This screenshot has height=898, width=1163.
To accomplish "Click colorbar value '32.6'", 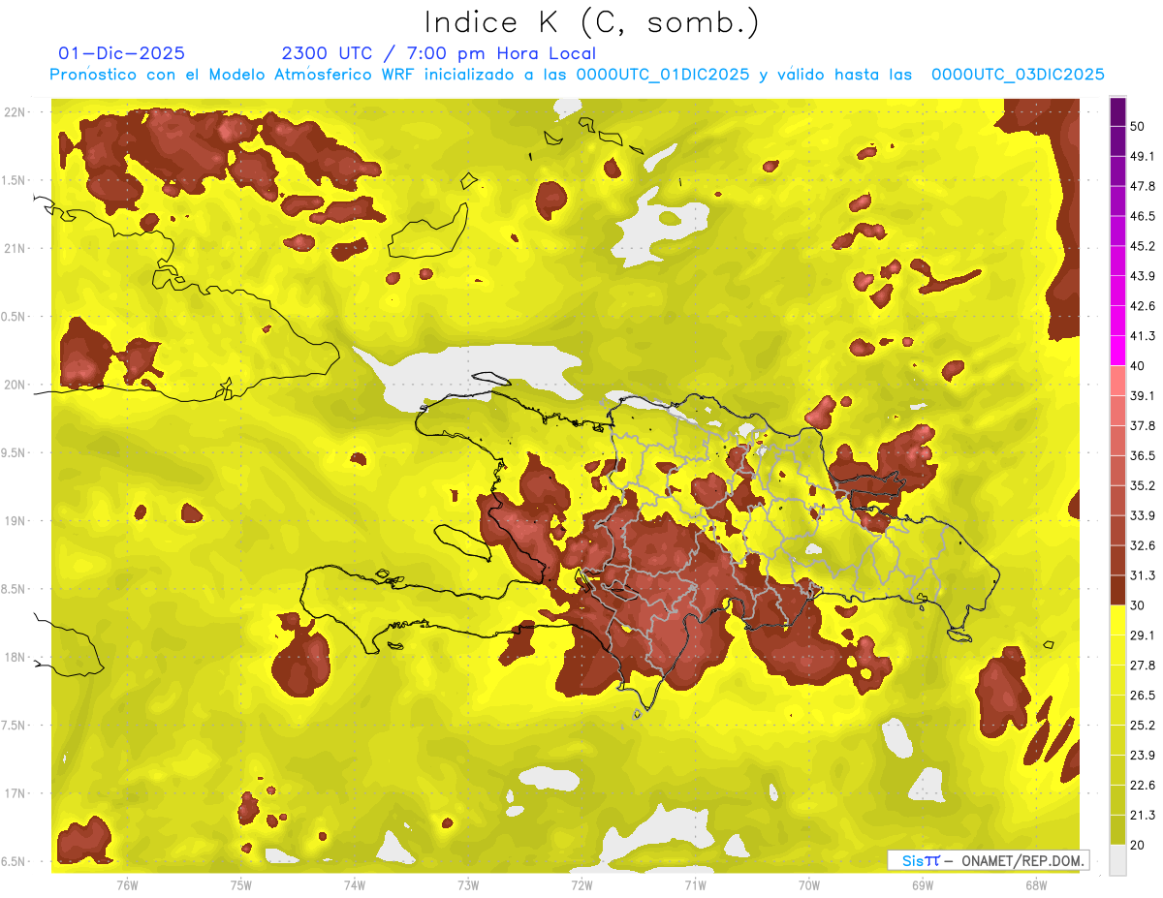I will click(1143, 545).
